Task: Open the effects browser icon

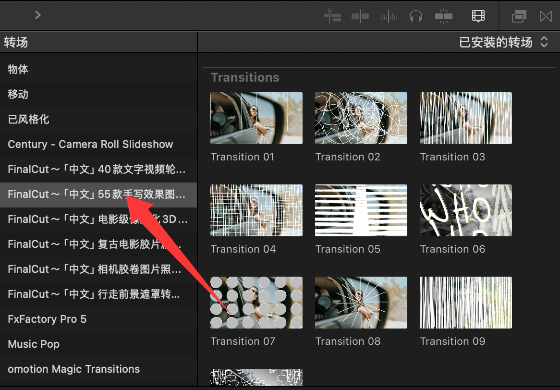Action: click(x=519, y=16)
